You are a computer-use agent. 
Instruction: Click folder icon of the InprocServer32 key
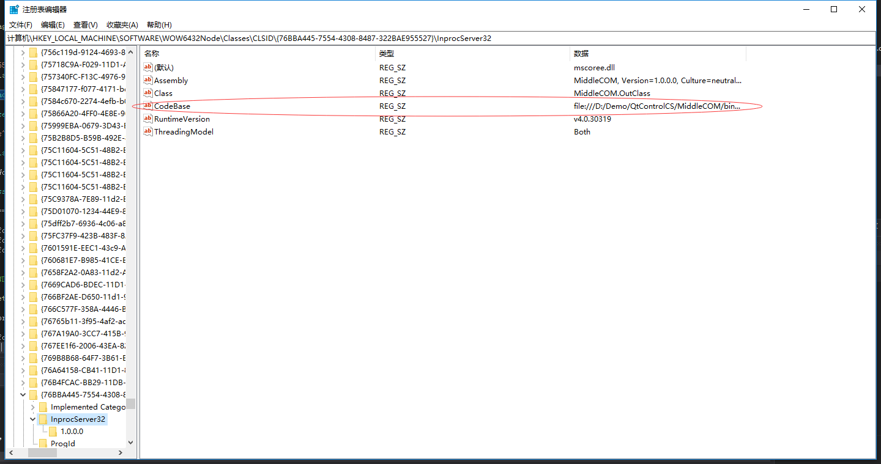tap(43, 419)
